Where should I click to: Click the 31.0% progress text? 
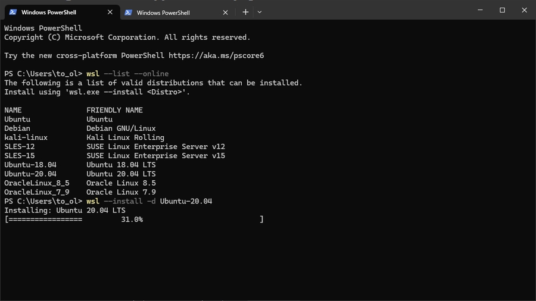tap(132, 220)
